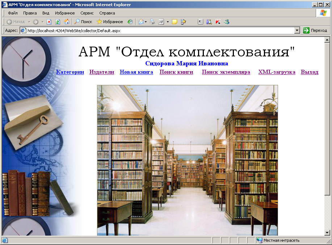Viewport: 332px width, 245px height.
Task: Click the Mail envelope icon
Action: pyautogui.click(x=141, y=22)
